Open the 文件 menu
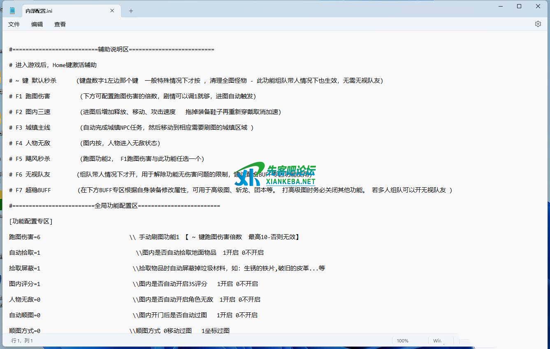This screenshot has height=349, width=550. (14, 24)
